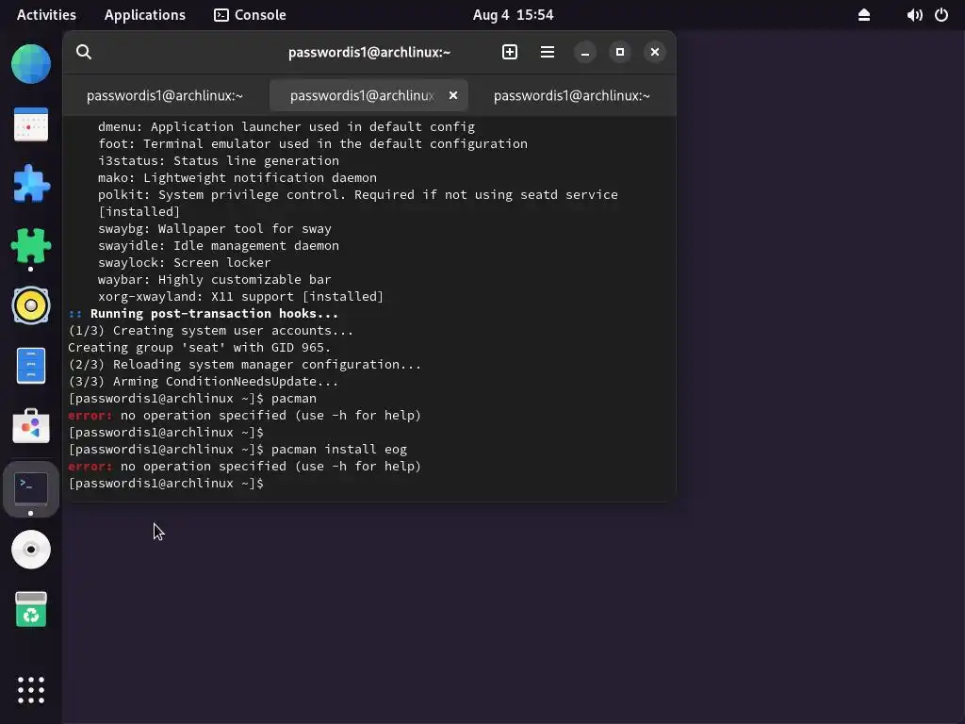Close the Console window
Viewport: 965px width, 724px height.
(x=655, y=53)
